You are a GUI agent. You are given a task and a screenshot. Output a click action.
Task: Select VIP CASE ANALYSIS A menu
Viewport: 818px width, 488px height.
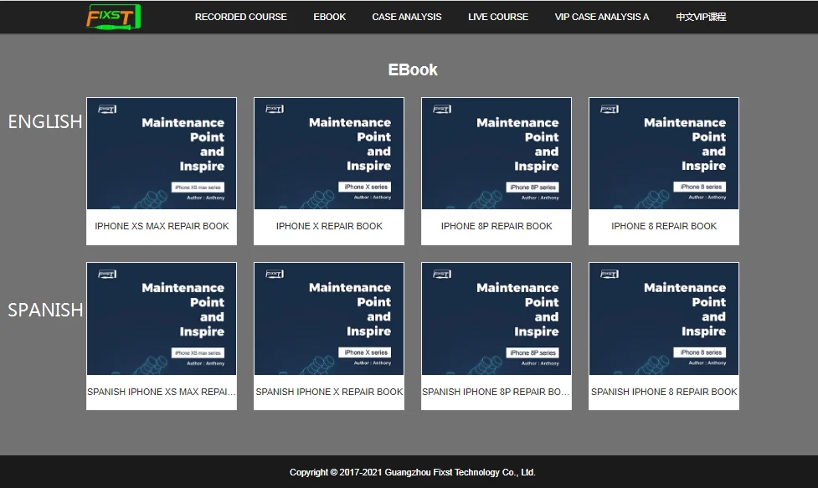[x=601, y=17]
